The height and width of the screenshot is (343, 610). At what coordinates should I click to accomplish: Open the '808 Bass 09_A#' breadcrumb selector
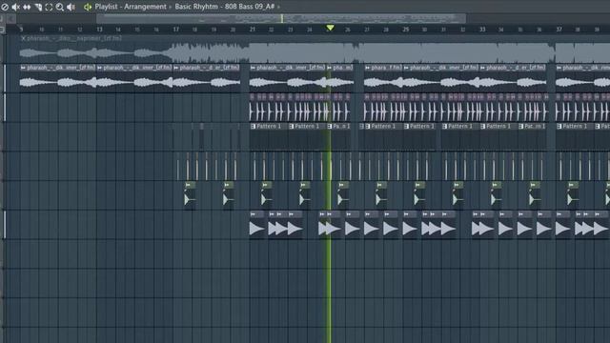250,7
